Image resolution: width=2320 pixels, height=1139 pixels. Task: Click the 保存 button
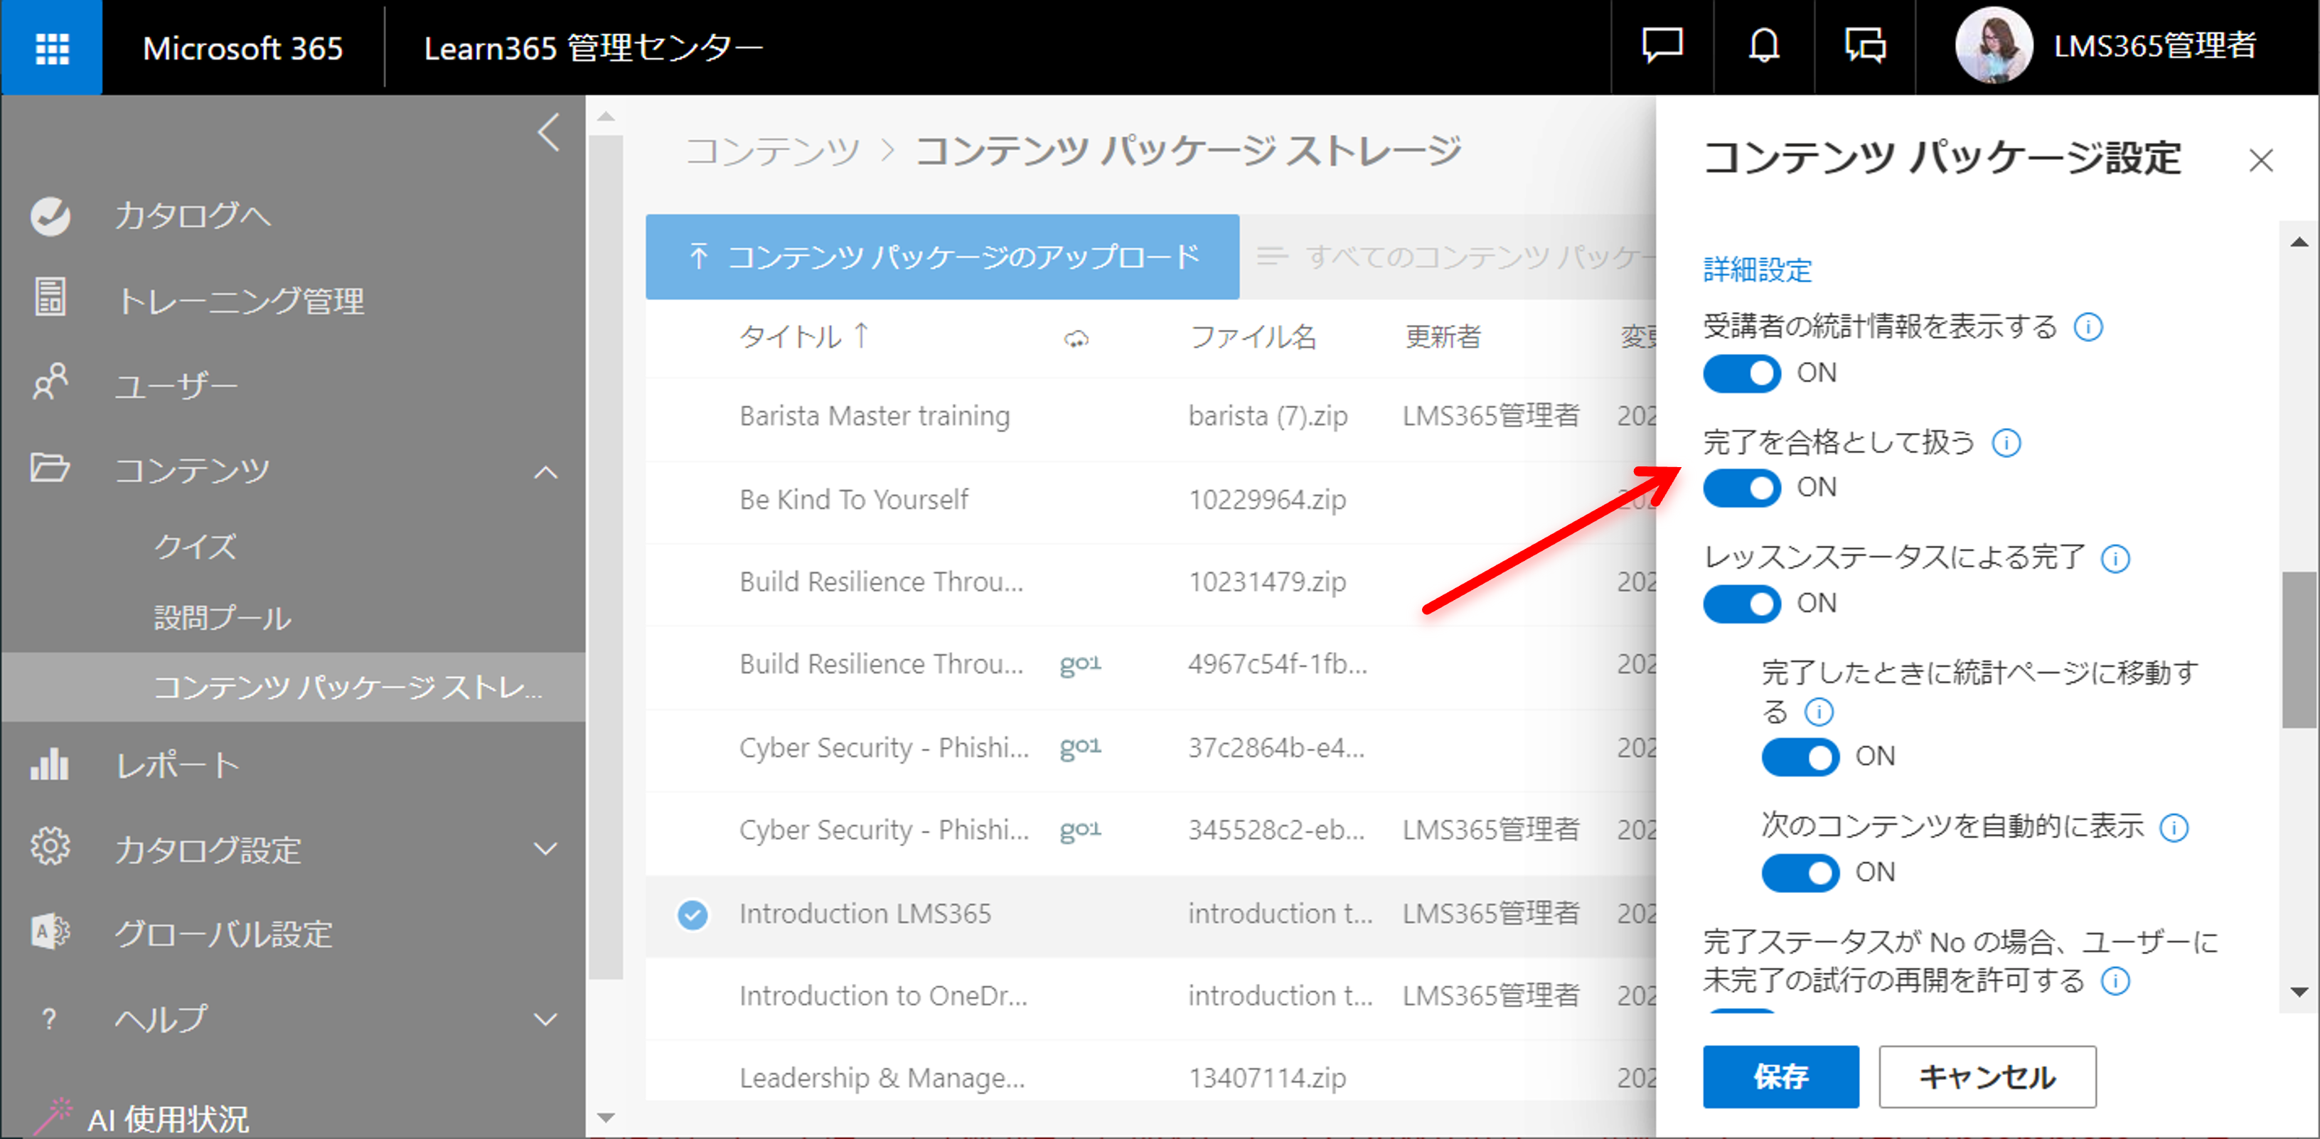tap(1780, 1077)
